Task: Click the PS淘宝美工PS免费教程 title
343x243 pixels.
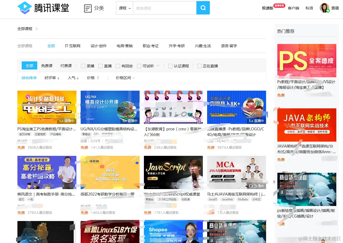Action: coord(47,129)
